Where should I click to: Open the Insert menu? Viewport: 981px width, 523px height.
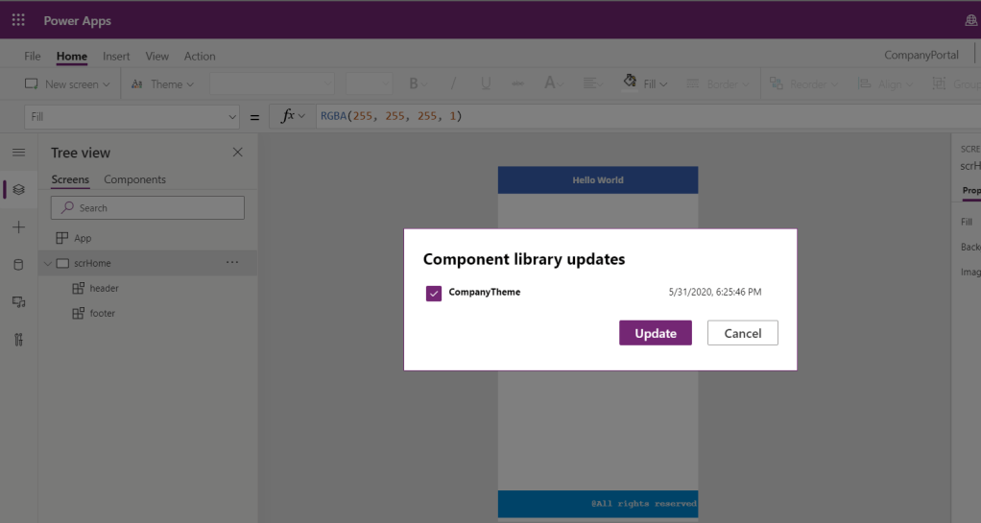point(116,57)
